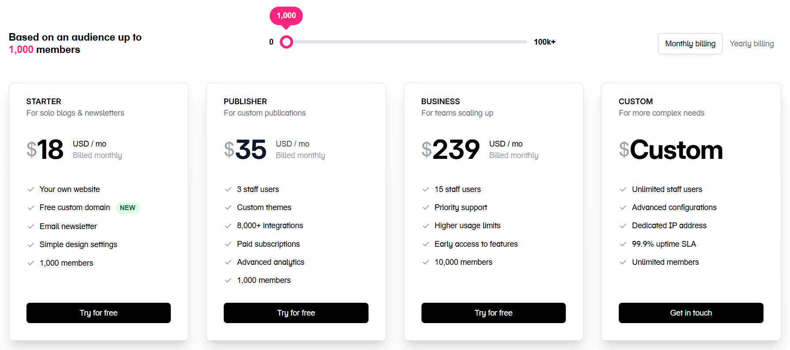Switch to Monthly billing
The image size is (790, 350).
point(690,44)
